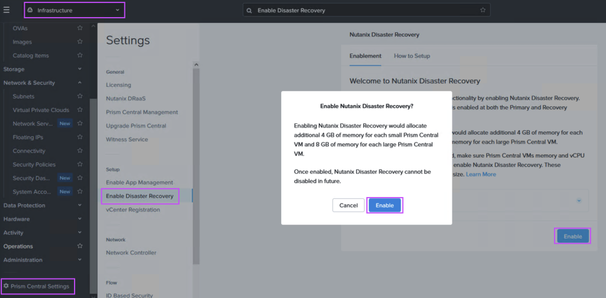Image resolution: width=606 pixels, height=298 pixels.
Task: Open Catalog Items in sidebar
Action: (31, 55)
